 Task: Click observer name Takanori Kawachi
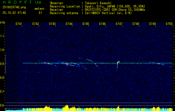(x=98, y=3)
